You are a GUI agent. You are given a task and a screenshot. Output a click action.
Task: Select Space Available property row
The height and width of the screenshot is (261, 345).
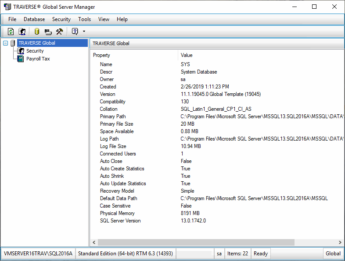[217, 131]
